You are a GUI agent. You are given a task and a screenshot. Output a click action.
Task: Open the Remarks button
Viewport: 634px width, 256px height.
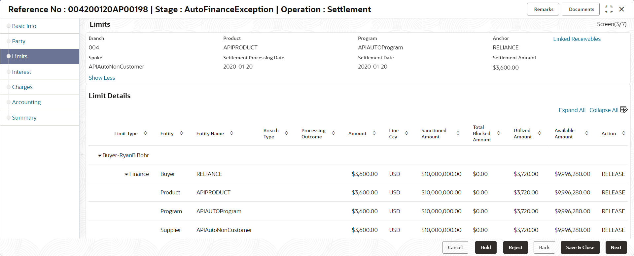(544, 9)
